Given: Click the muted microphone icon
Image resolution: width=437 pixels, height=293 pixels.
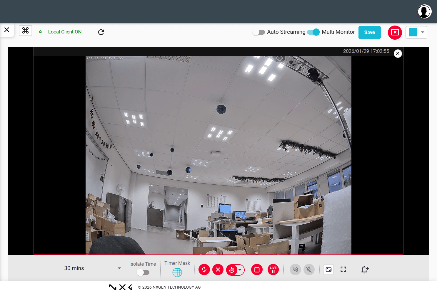Looking at the screenshot, I should tap(309, 270).
